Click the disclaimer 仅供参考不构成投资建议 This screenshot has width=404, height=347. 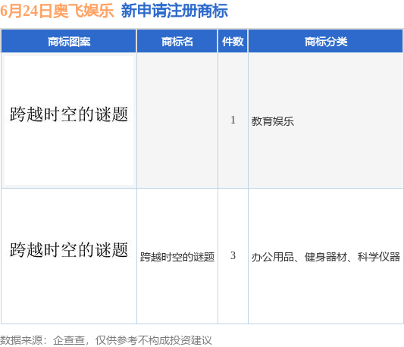click(x=154, y=340)
